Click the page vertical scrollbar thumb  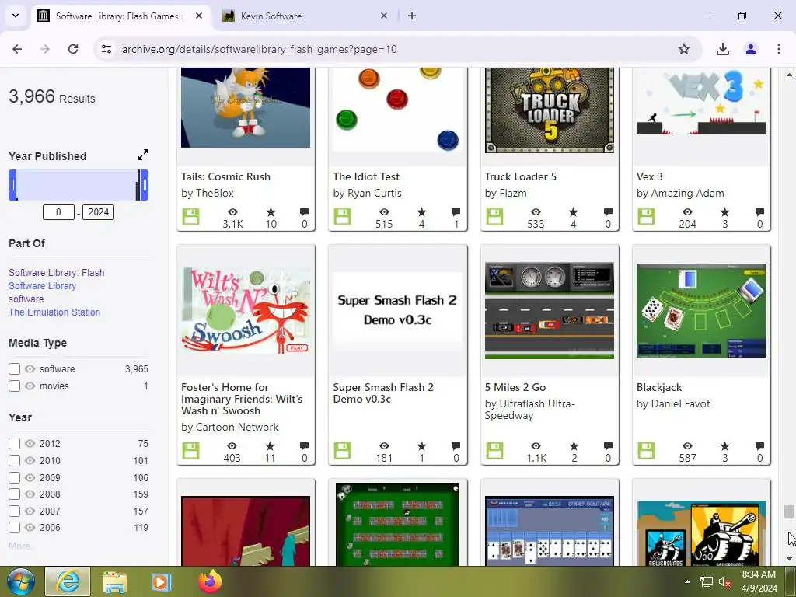point(788,511)
